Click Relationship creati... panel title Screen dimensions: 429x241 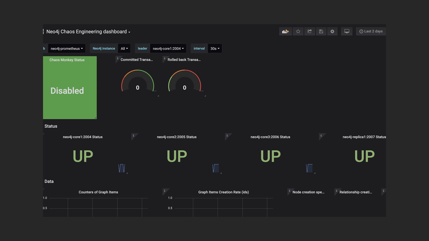click(356, 192)
